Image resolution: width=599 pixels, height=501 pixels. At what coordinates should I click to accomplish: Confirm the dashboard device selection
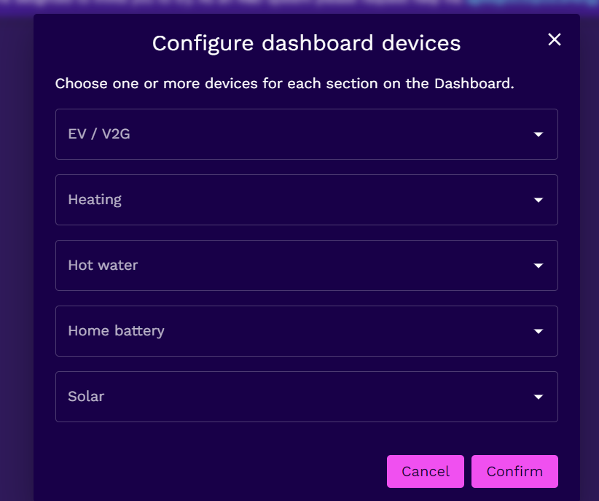(x=514, y=471)
